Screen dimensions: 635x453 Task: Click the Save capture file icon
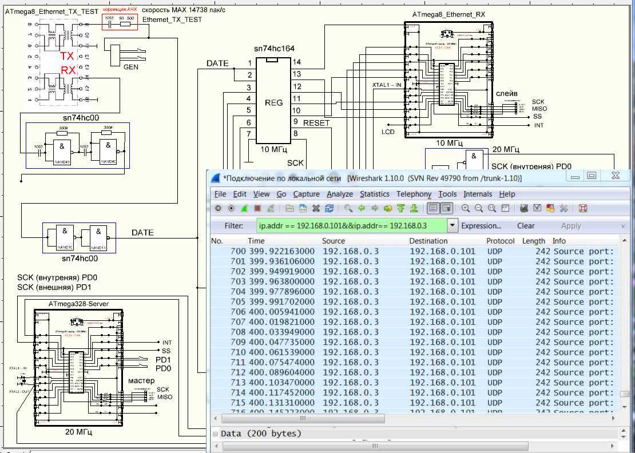[303, 209]
